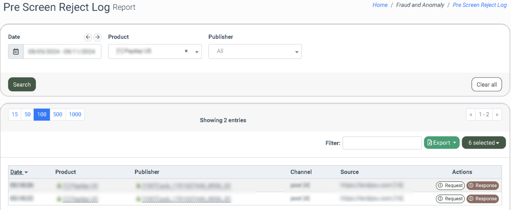Open the Export dropdown menu

(x=442, y=143)
